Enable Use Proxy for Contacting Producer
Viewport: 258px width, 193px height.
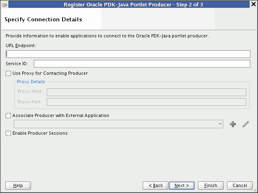pos(8,74)
